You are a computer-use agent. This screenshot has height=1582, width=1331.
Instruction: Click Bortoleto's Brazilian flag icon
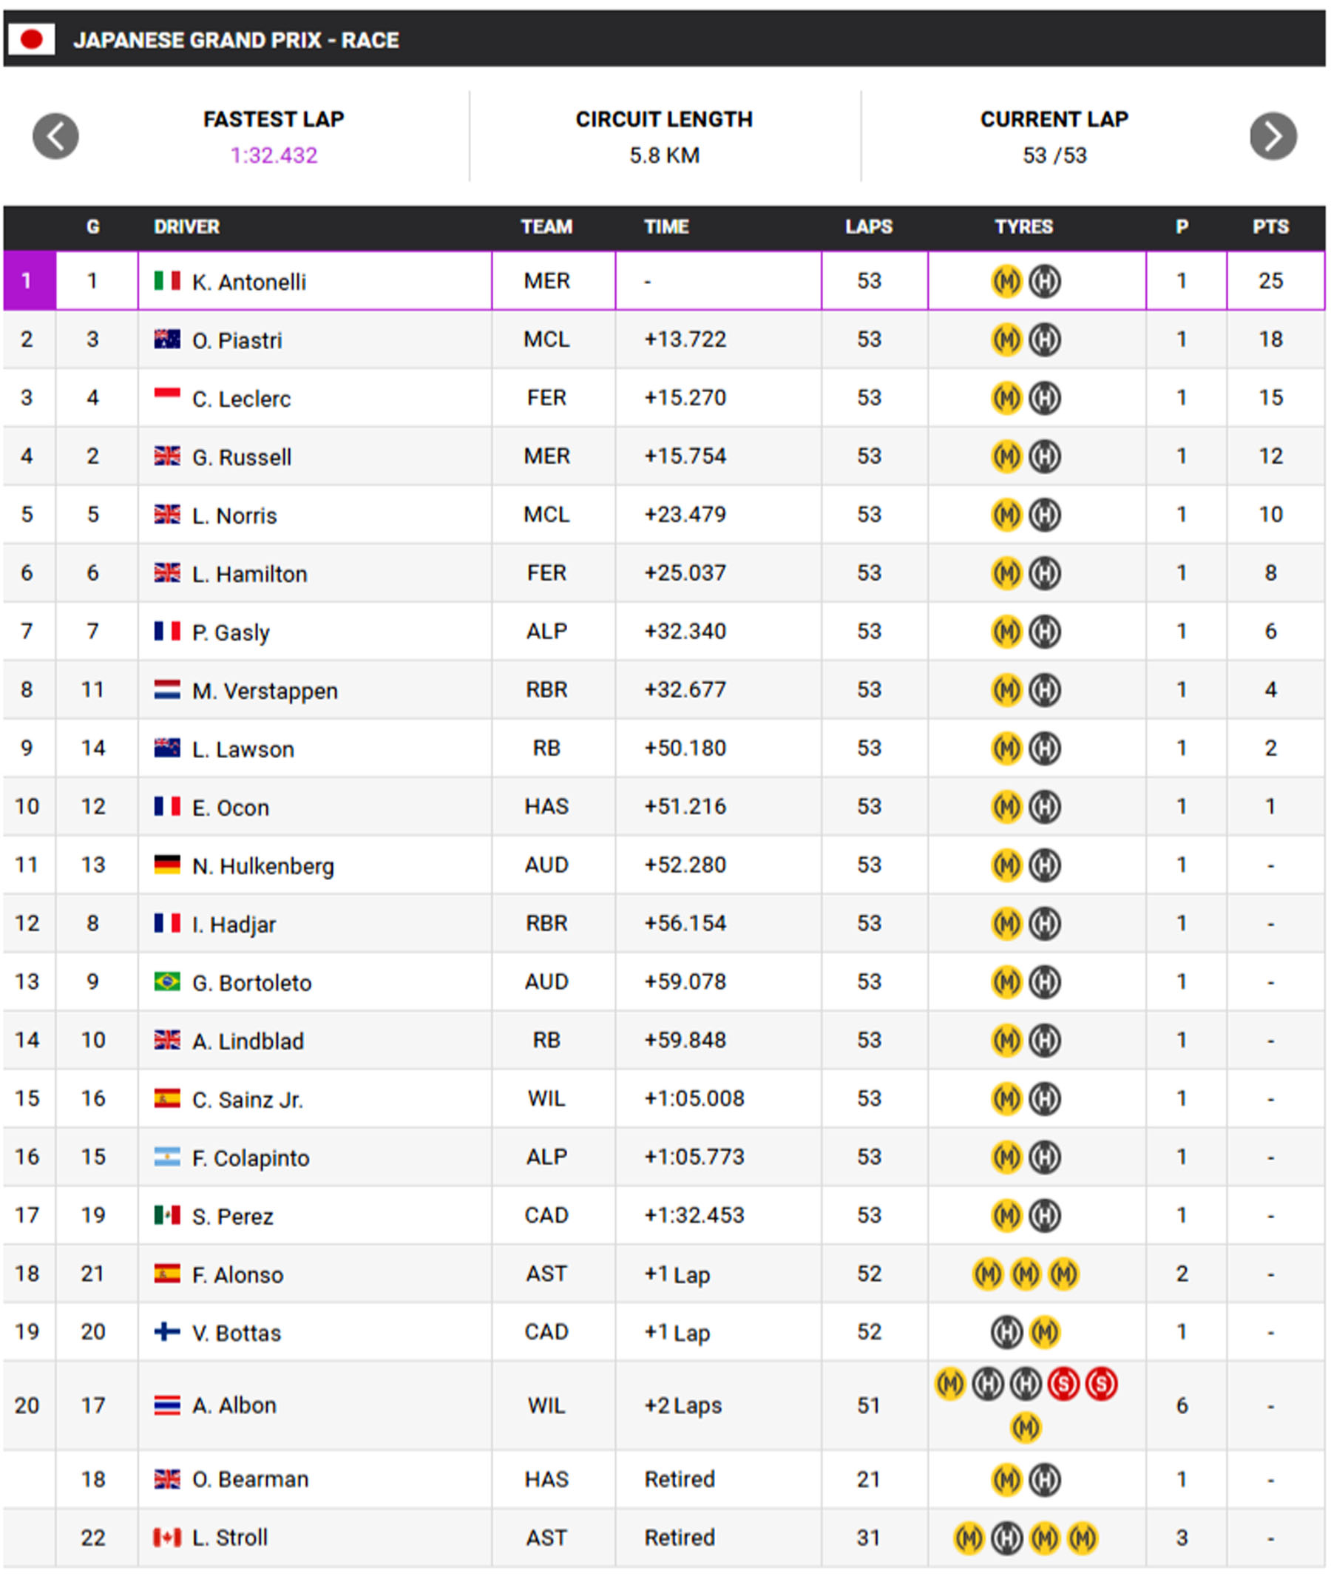(x=167, y=981)
